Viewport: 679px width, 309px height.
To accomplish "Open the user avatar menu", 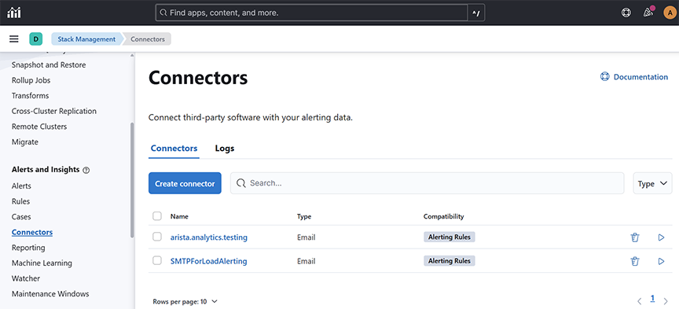I will point(669,13).
